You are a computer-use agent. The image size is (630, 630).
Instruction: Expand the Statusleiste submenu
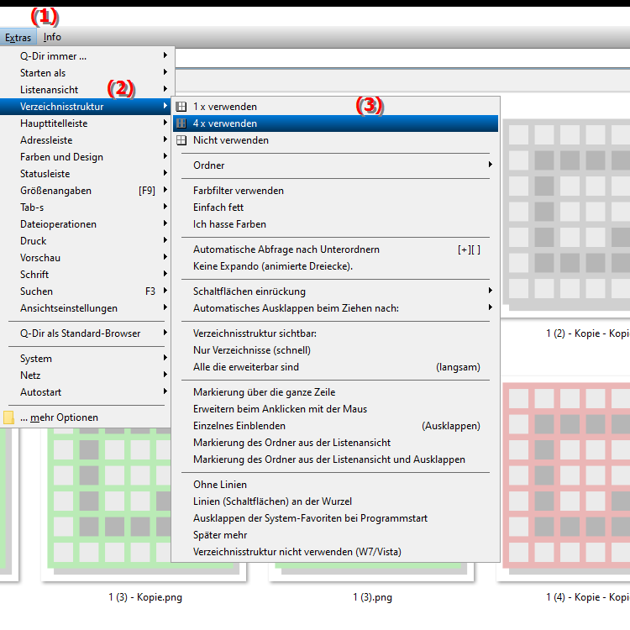click(x=87, y=174)
